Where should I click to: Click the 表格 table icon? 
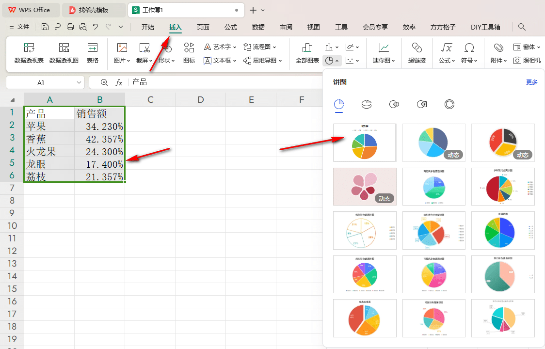pos(93,53)
